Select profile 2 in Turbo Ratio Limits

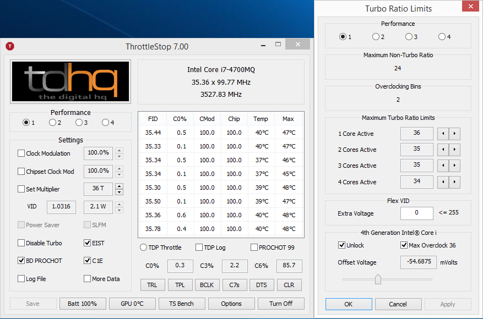point(376,37)
